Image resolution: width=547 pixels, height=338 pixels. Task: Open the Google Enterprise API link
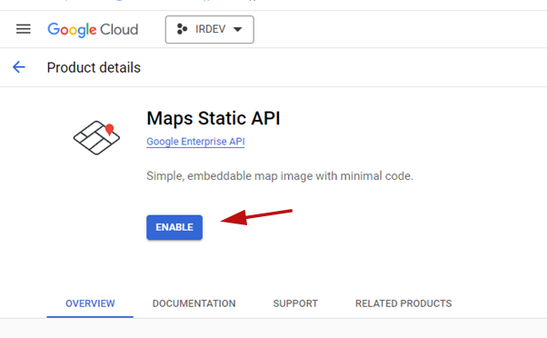click(195, 142)
